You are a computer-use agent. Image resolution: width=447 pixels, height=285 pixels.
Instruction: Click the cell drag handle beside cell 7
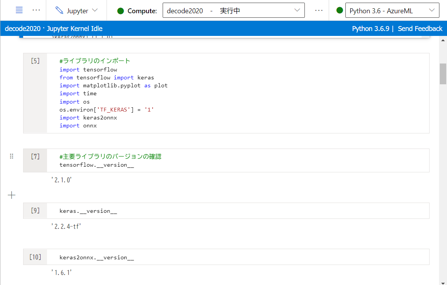[x=12, y=156]
